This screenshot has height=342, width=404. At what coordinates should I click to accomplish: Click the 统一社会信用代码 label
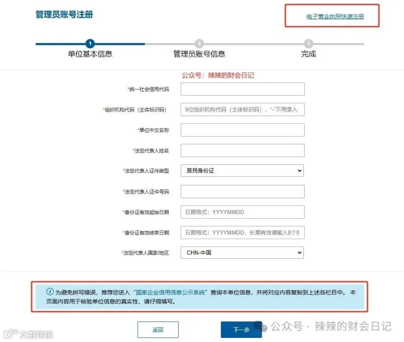click(149, 89)
